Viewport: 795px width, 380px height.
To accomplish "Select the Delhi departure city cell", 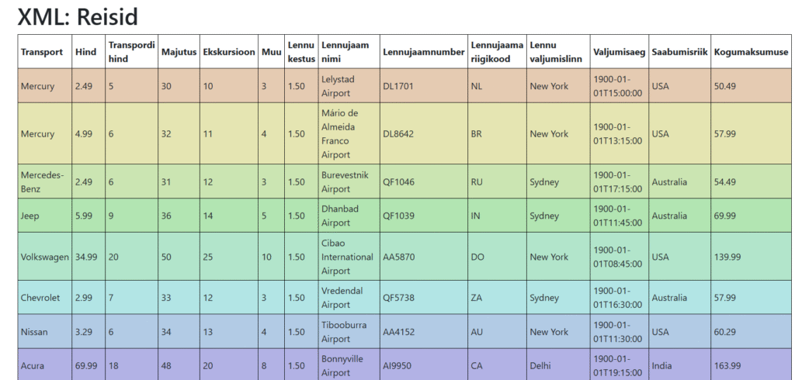I will [x=542, y=366].
